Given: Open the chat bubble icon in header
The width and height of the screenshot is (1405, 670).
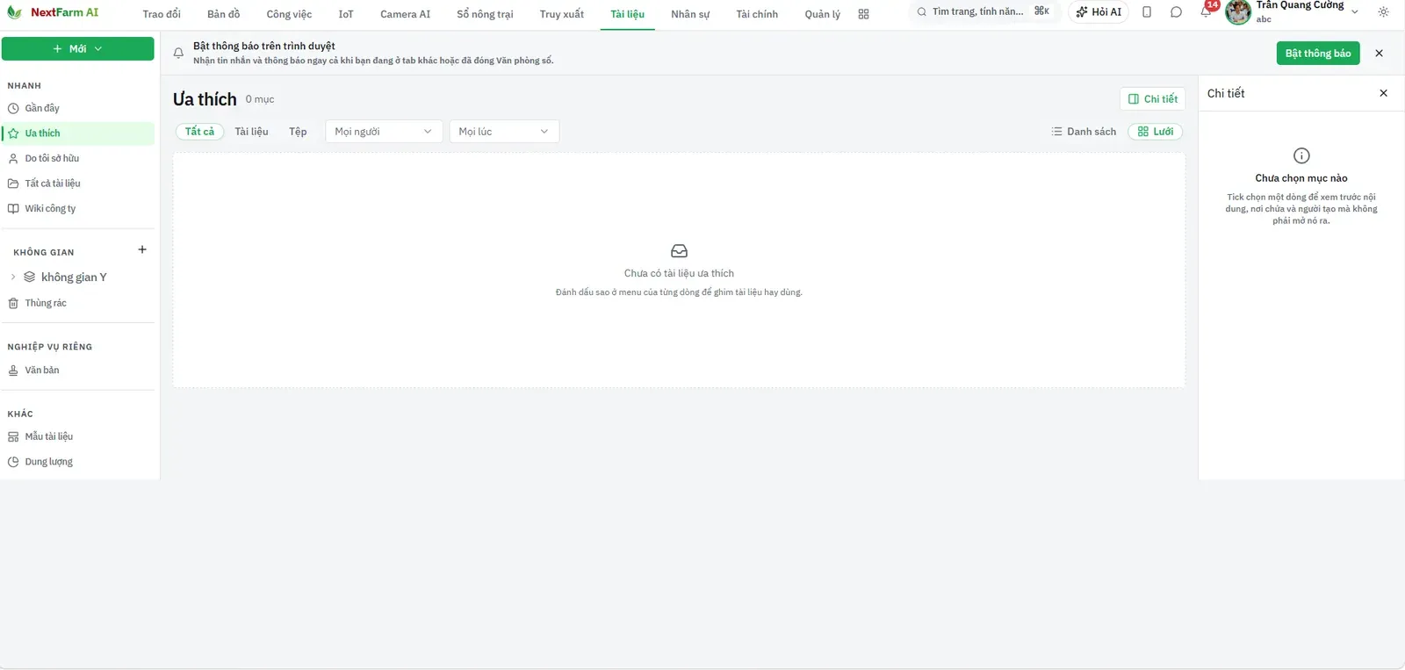Looking at the screenshot, I should pos(1177,12).
